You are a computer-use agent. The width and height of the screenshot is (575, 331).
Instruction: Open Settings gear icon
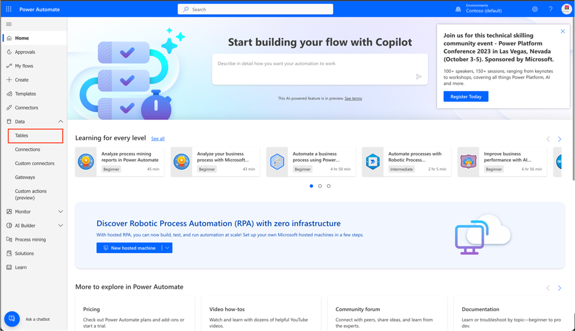click(x=535, y=9)
